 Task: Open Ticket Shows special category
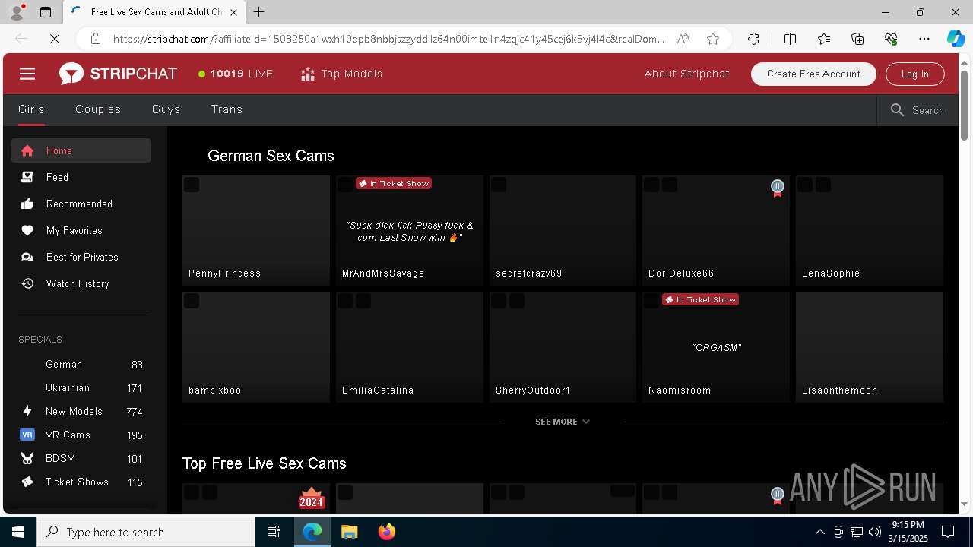[81, 482]
